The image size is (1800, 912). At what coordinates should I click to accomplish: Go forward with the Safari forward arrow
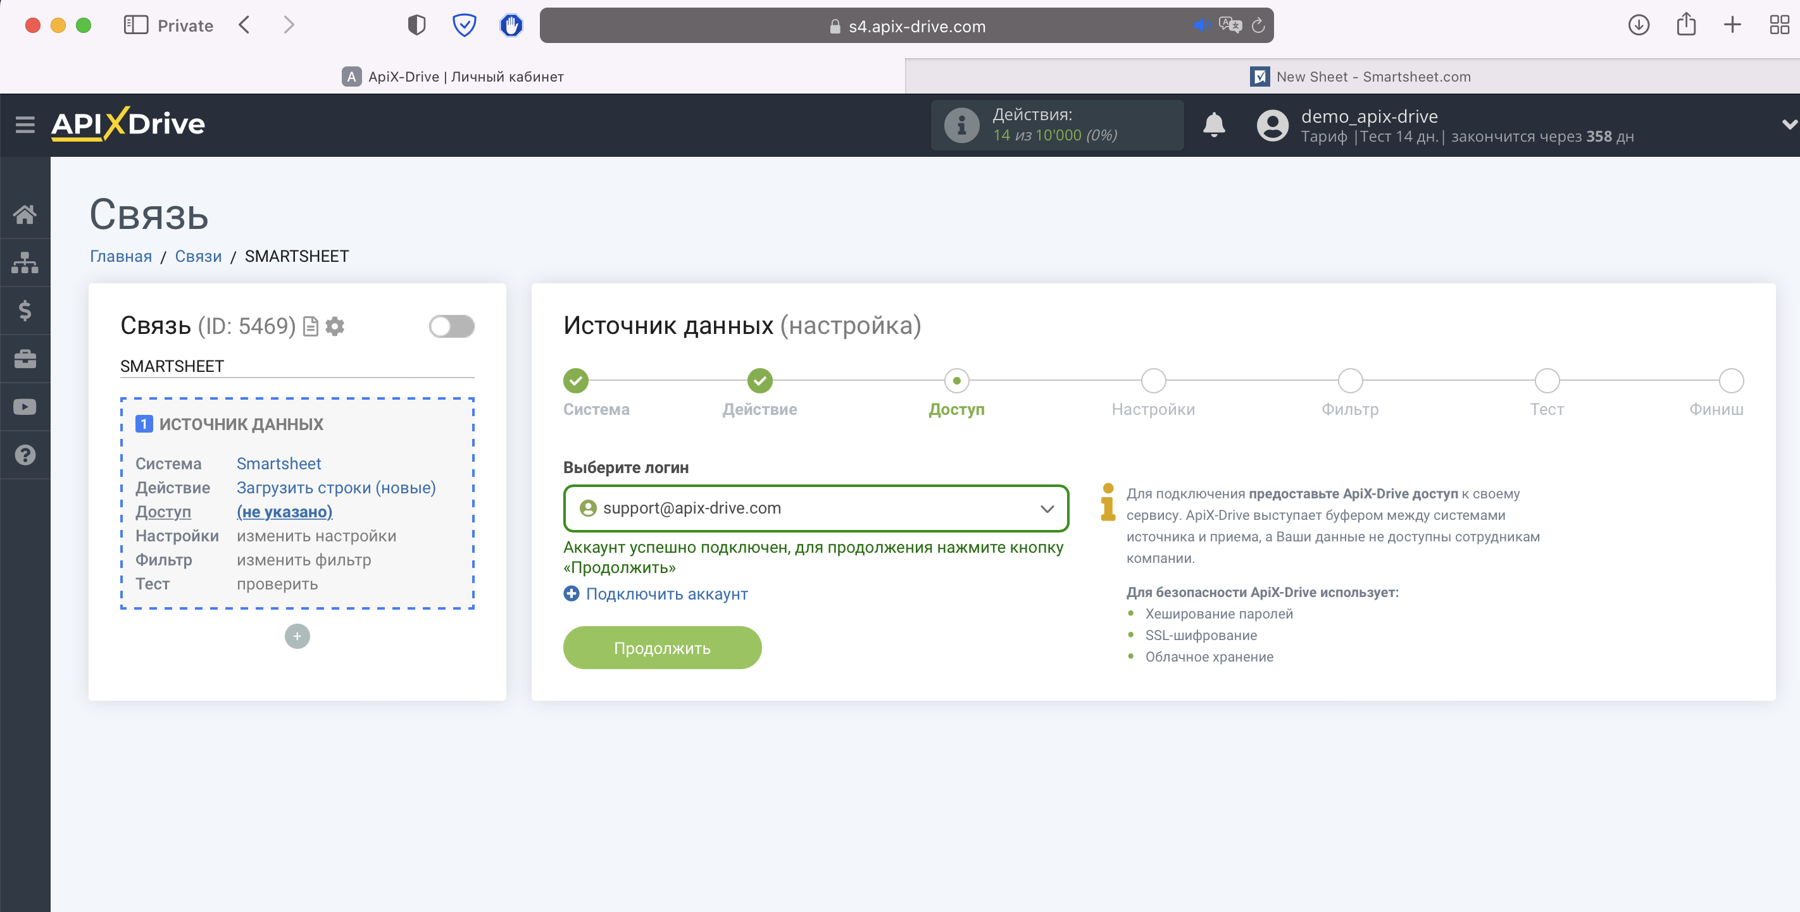point(289,26)
